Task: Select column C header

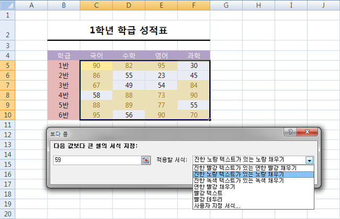Action: point(96,5)
